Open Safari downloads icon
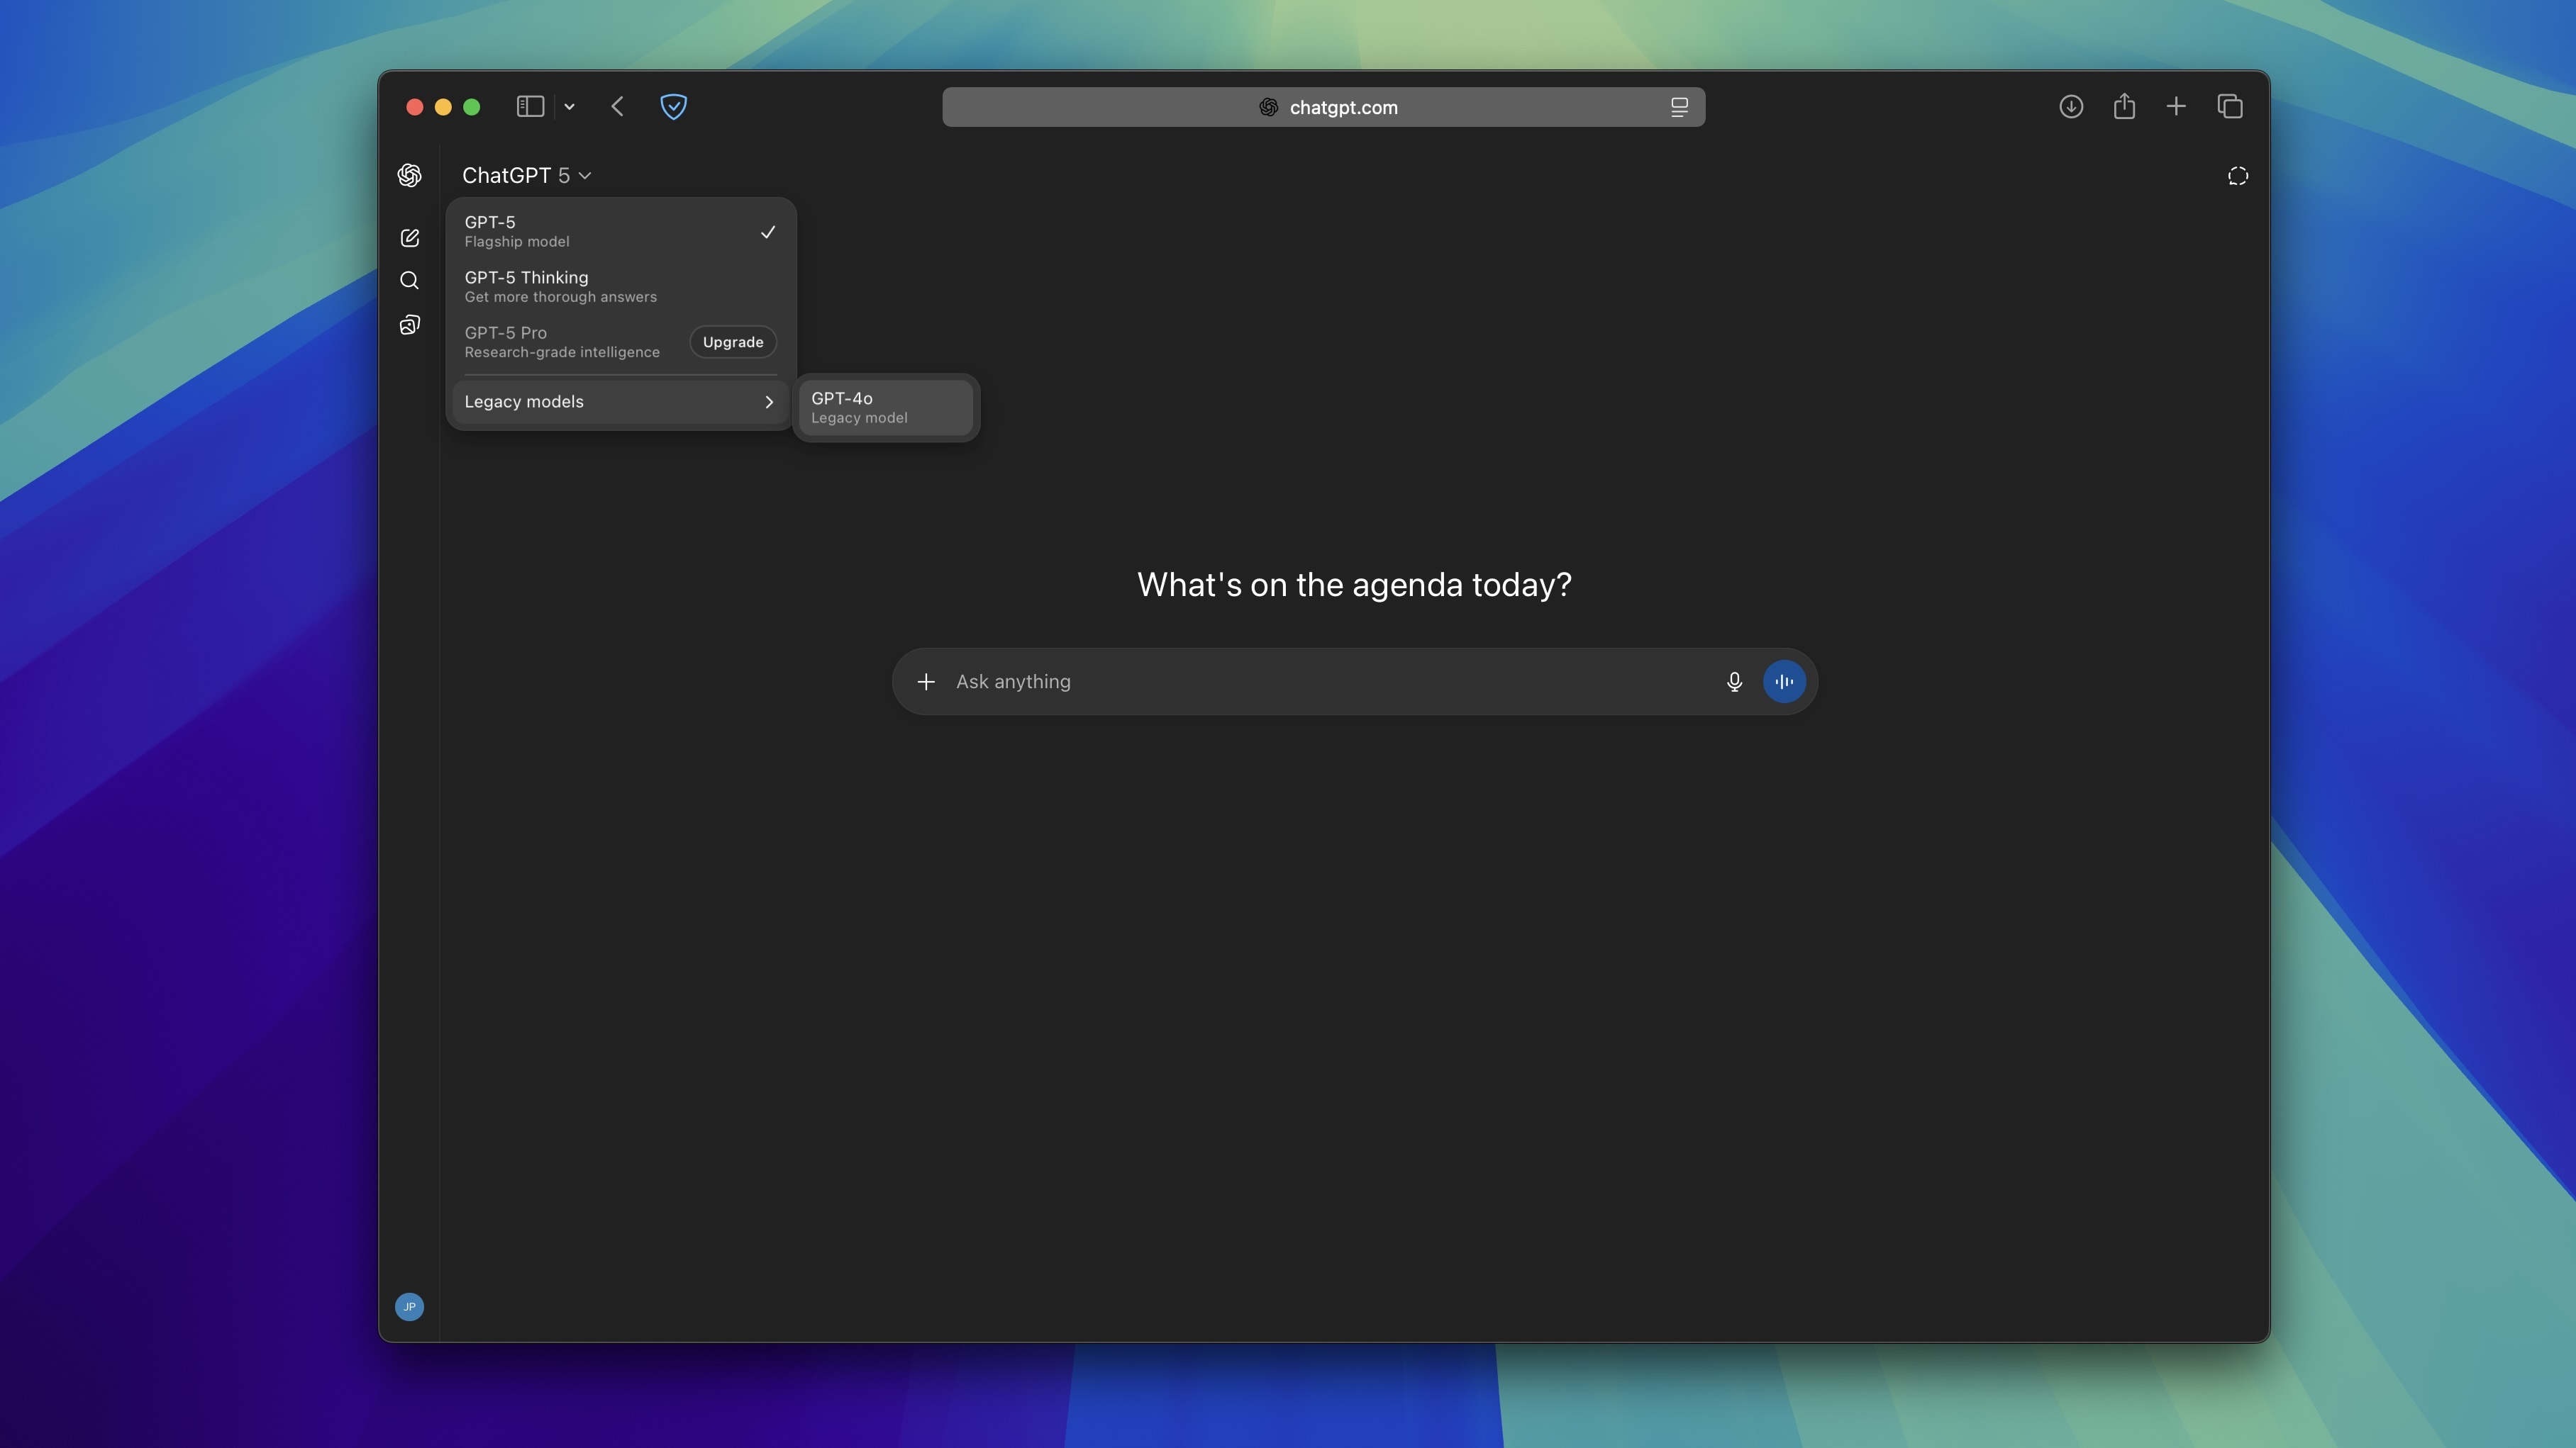2576x1448 pixels. 2070,107
